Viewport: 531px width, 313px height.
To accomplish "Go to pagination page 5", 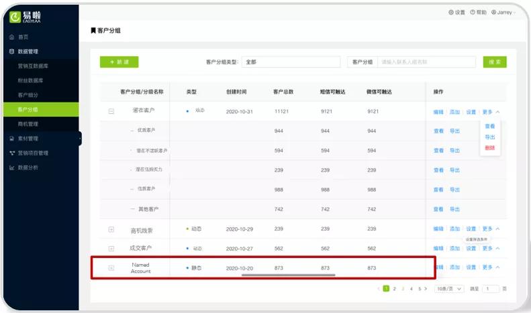I will [x=420, y=289].
